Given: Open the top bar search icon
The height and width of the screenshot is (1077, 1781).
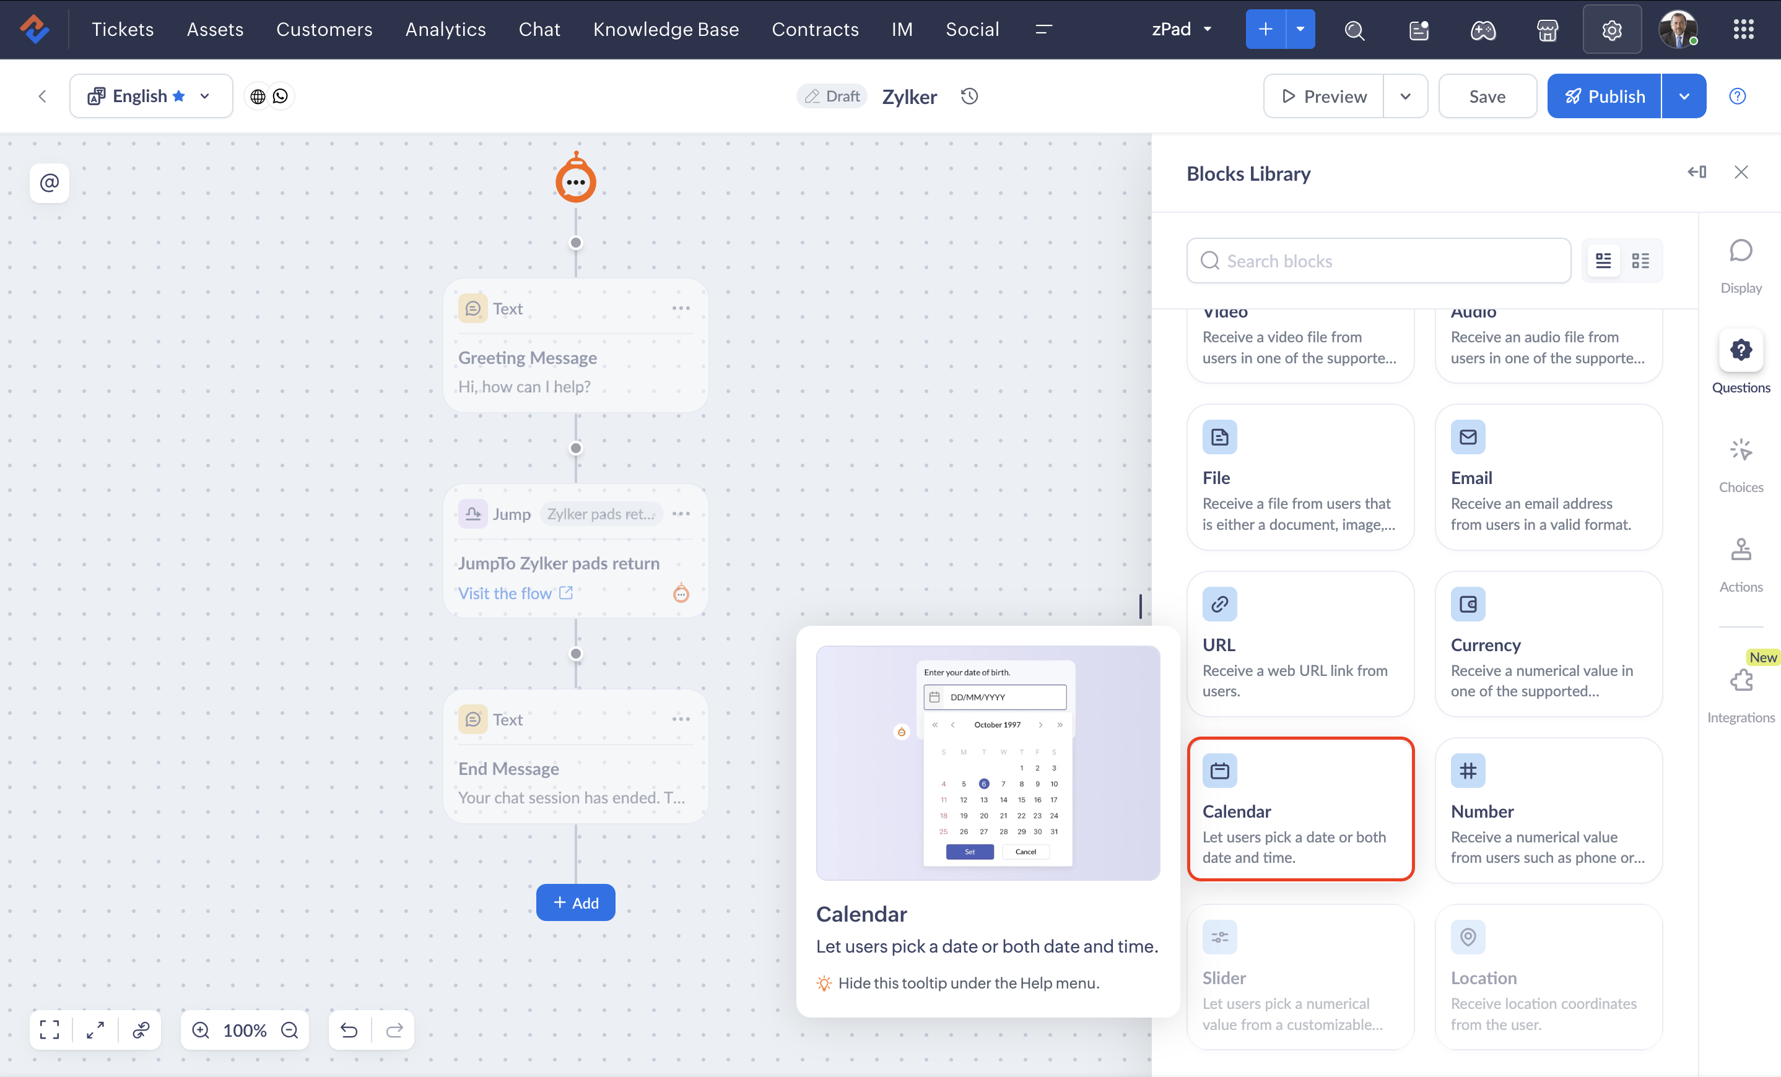Looking at the screenshot, I should [1354, 30].
